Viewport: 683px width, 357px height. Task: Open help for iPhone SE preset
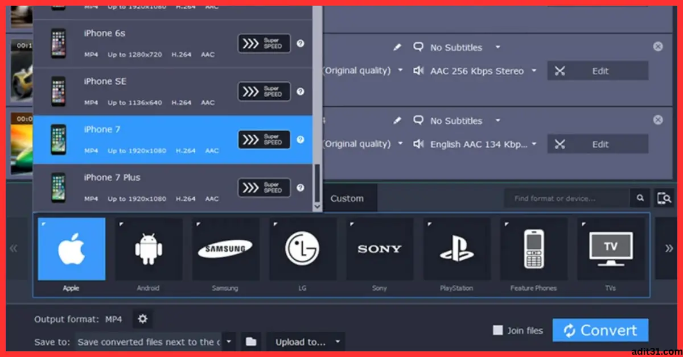(301, 92)
